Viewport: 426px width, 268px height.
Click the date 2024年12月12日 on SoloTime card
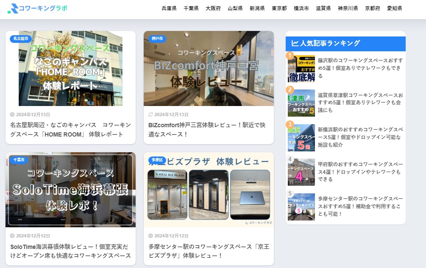click(x=33, y=236)
